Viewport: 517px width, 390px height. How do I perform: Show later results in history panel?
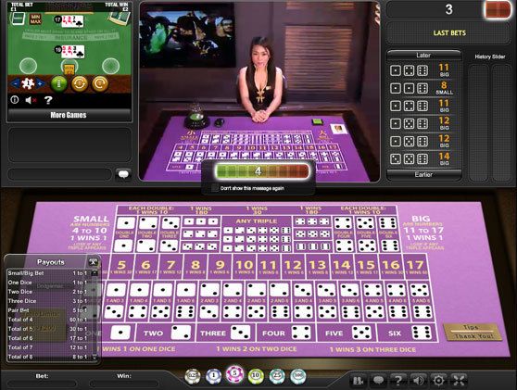point(423,55)
